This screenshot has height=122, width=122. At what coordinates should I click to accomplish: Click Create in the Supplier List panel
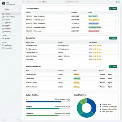pyautogui.click(x=113, y=38)
